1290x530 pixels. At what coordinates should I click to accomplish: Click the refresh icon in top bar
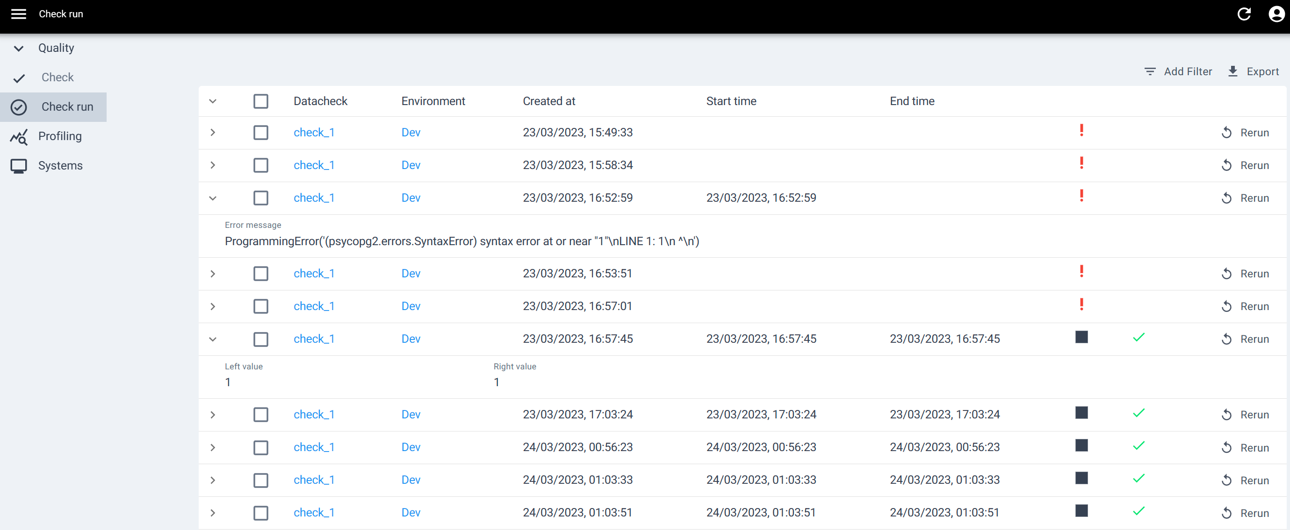click(x=1244, y=14)
